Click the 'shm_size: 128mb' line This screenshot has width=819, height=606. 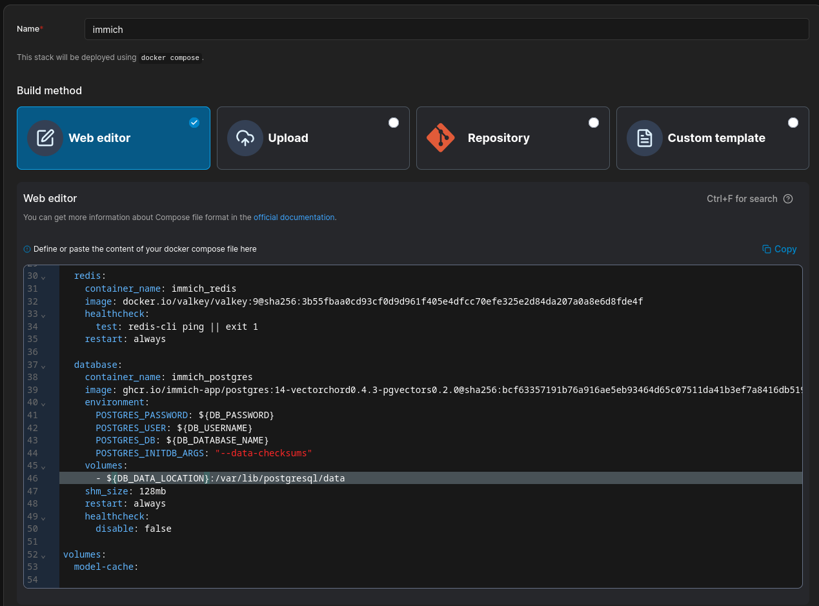(x=125, y=491)
